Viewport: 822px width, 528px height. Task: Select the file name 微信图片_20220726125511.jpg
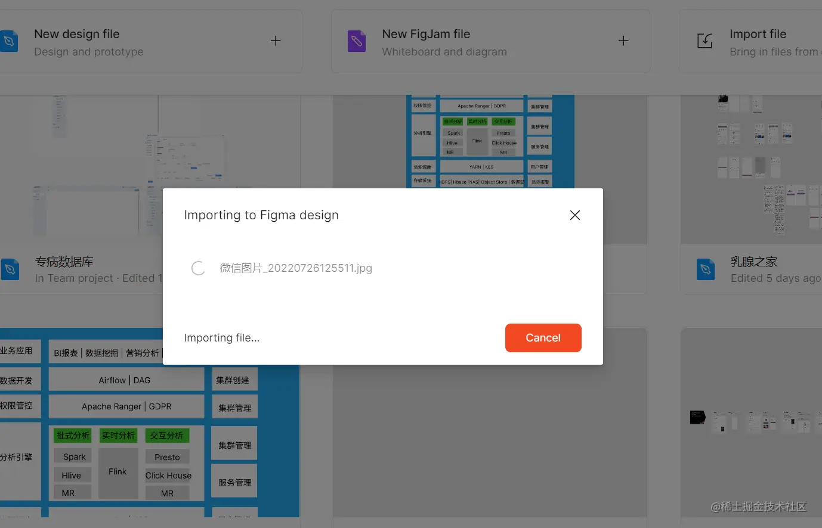click(x=296, y=268)
